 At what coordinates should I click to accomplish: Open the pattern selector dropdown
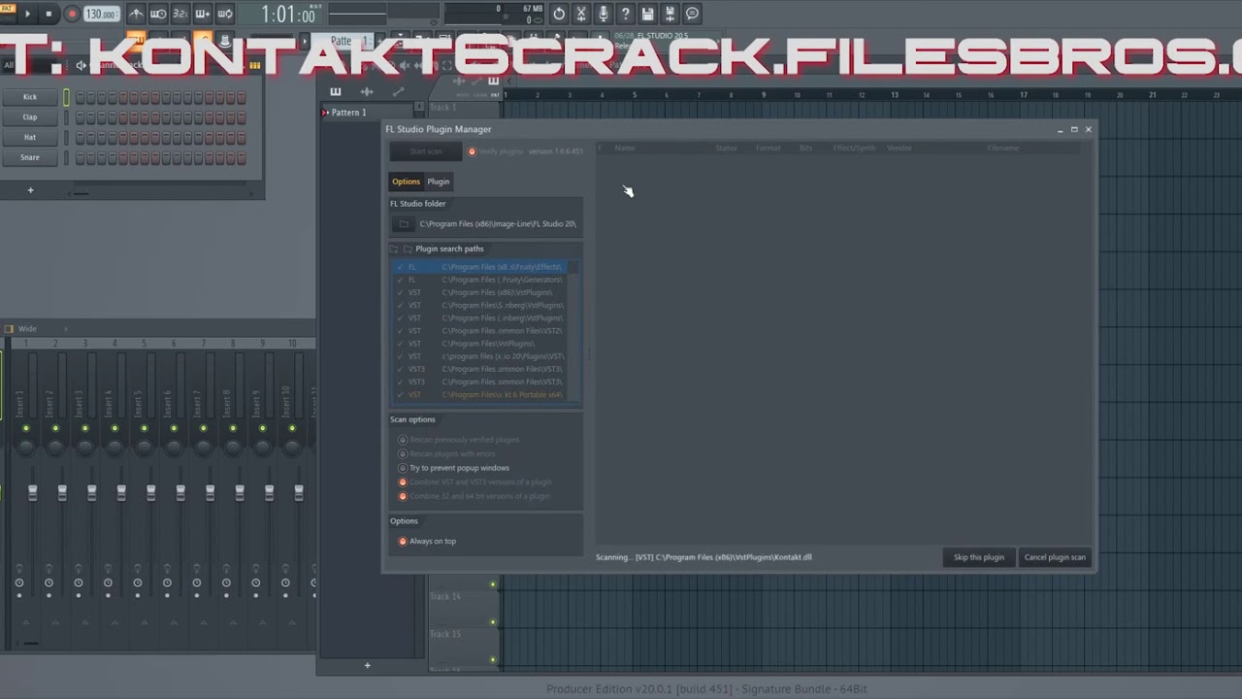341,41
